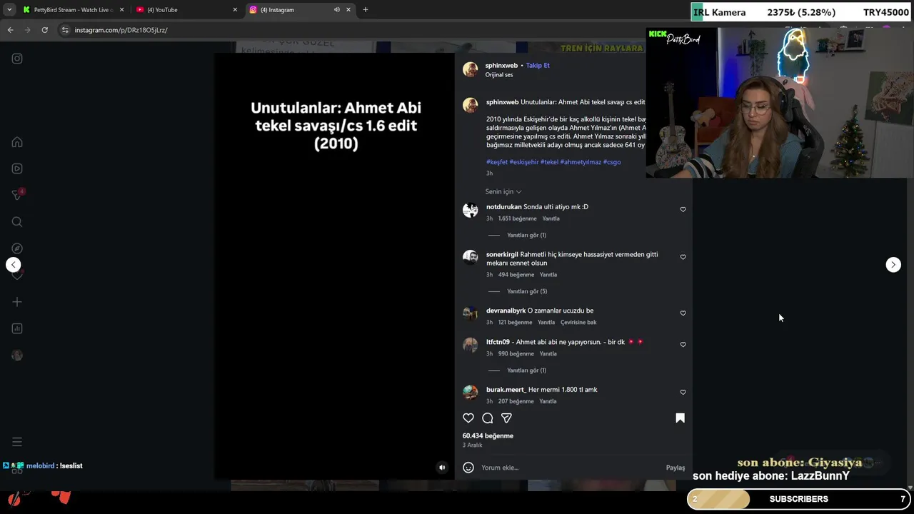Open dashboard chart icon in sidebar

click(17, 328)
